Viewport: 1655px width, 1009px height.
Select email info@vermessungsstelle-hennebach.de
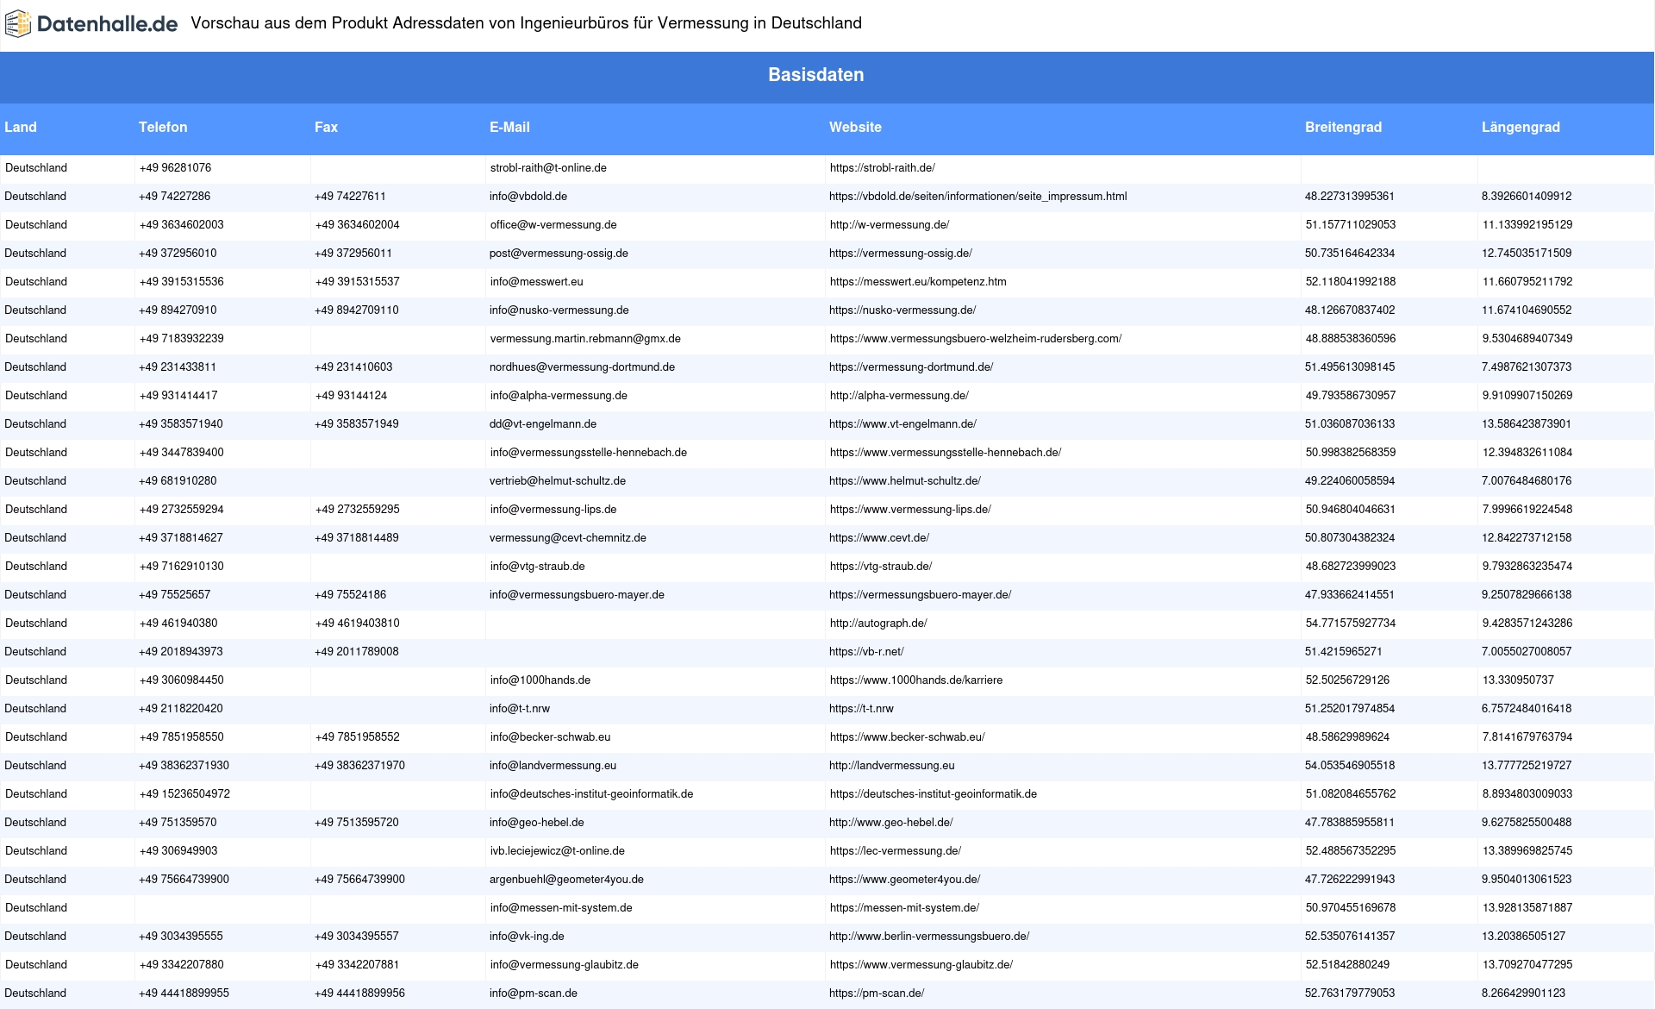589,453
